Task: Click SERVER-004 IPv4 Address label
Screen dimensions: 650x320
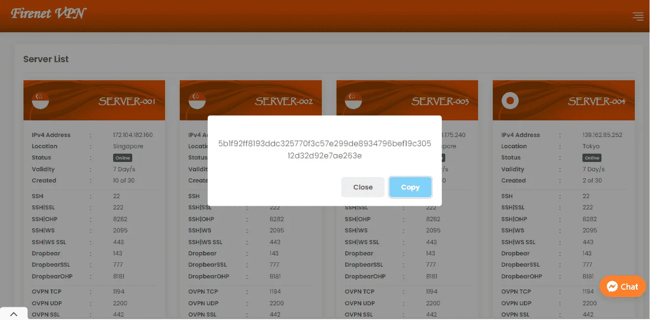Action: click(521, 135)
